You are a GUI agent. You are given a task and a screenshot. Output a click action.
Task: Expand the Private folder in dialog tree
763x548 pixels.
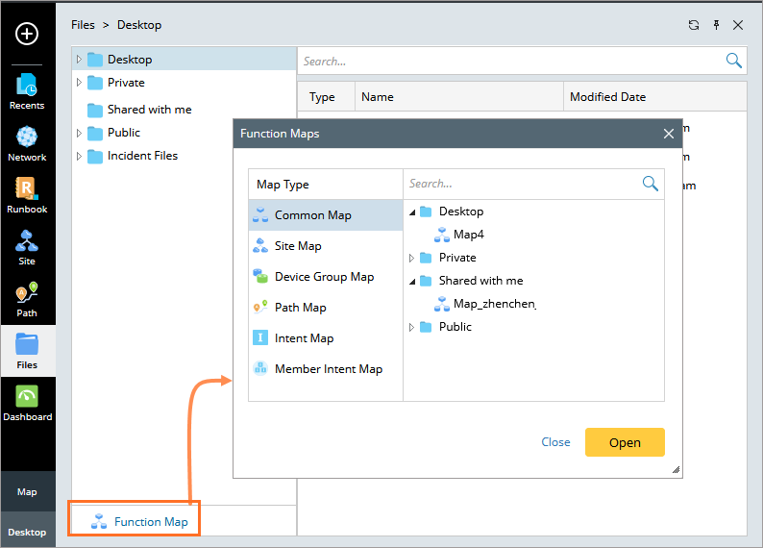point(412,258)
